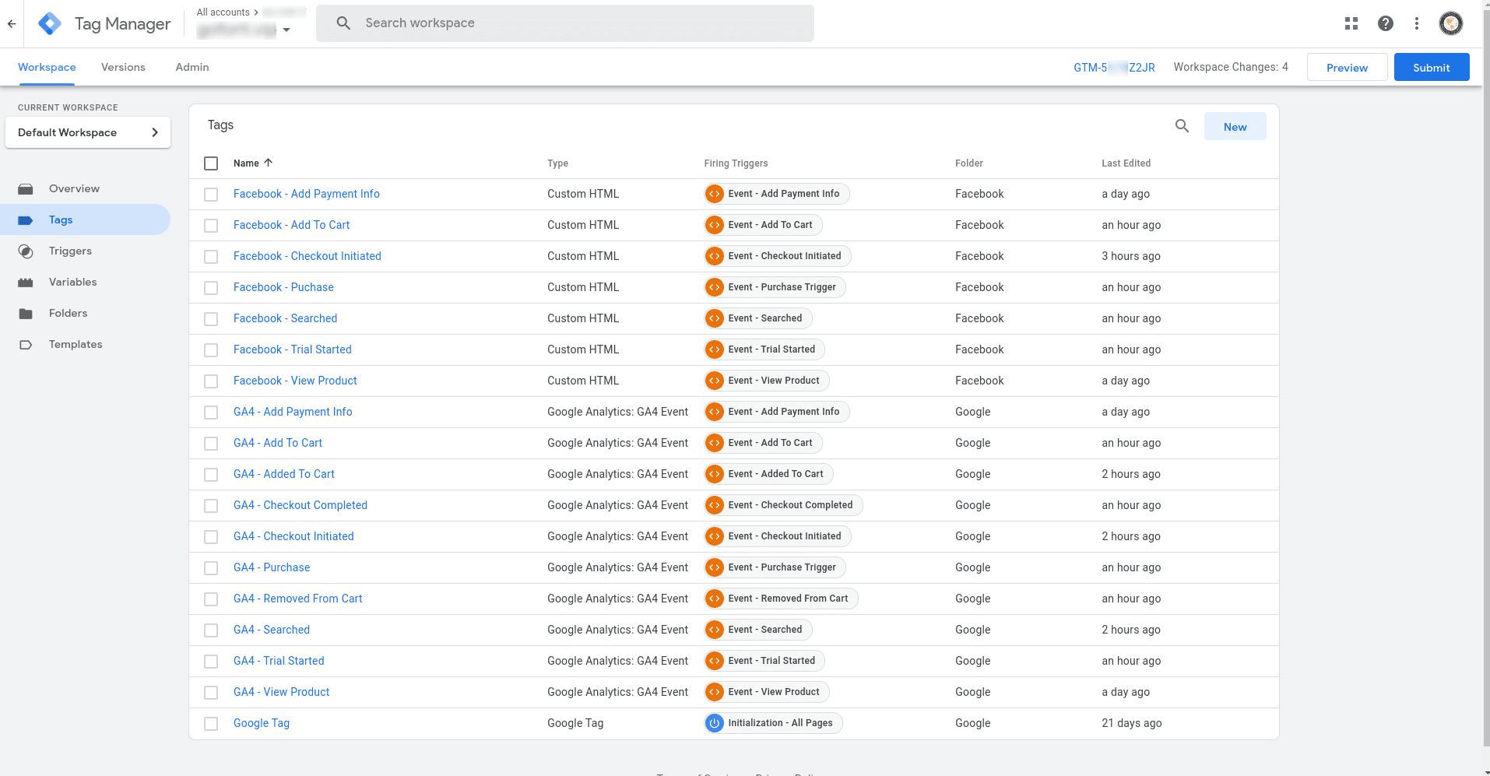This screenshot has width=1490, height=776.
Task: Click the Initialization - All Pages trigger icon
Action: click(x=714, y=723)
